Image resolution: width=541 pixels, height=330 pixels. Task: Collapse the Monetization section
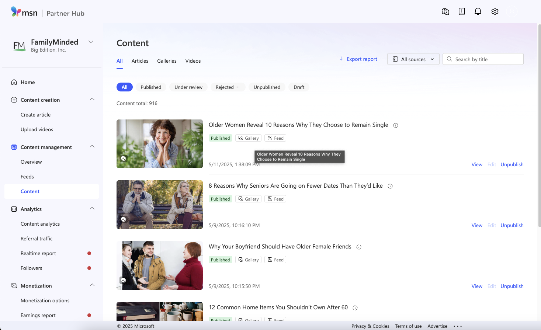(92, 285)
